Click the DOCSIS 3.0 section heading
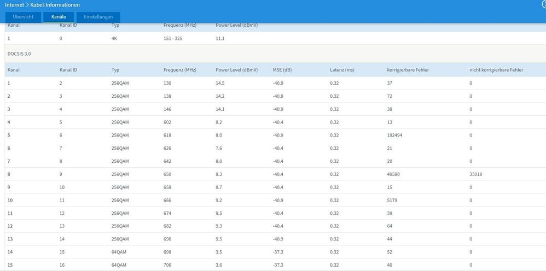The height and width of the screenshot is (271, 546). coord(19,54)
